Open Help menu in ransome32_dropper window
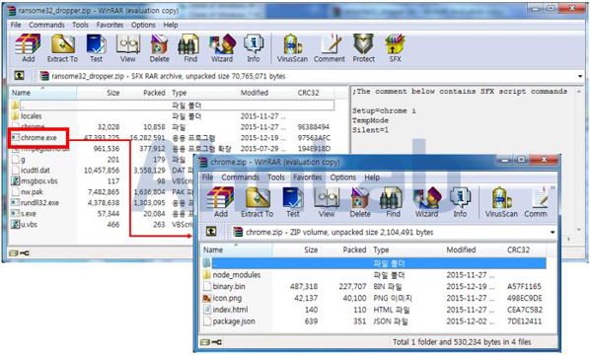Viewport: 590px width, 355px height. [x=171, y=25]
